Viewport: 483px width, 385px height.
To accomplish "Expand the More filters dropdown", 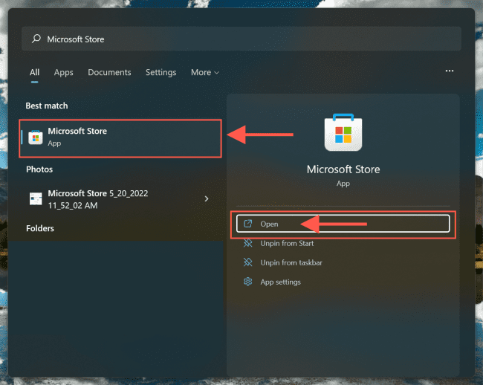I will [x=204, y=73].
